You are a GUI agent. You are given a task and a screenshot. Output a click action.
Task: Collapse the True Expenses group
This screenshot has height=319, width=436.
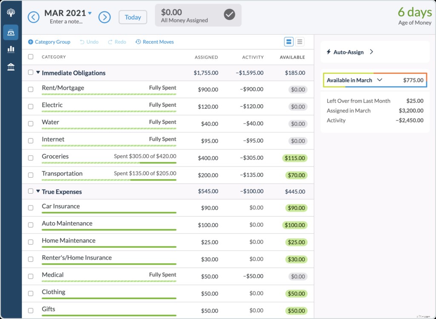(38, 192)
